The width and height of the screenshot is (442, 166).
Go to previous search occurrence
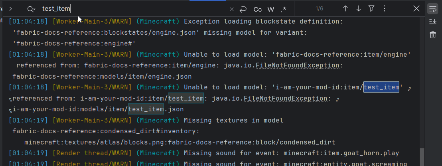tap(345, 8)
